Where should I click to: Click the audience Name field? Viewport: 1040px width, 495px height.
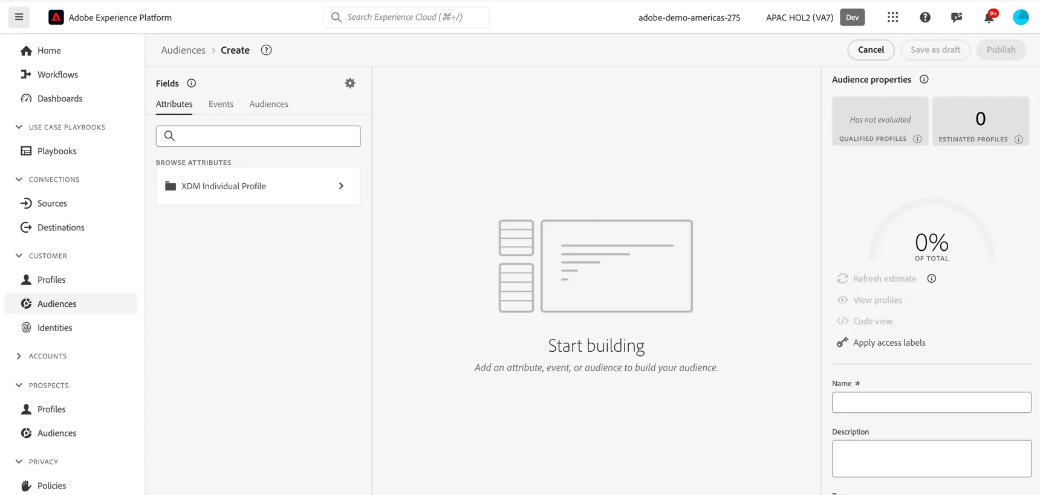(x=931, y=403)
